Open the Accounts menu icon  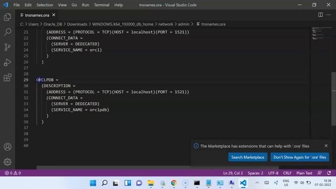pos(7,147)
